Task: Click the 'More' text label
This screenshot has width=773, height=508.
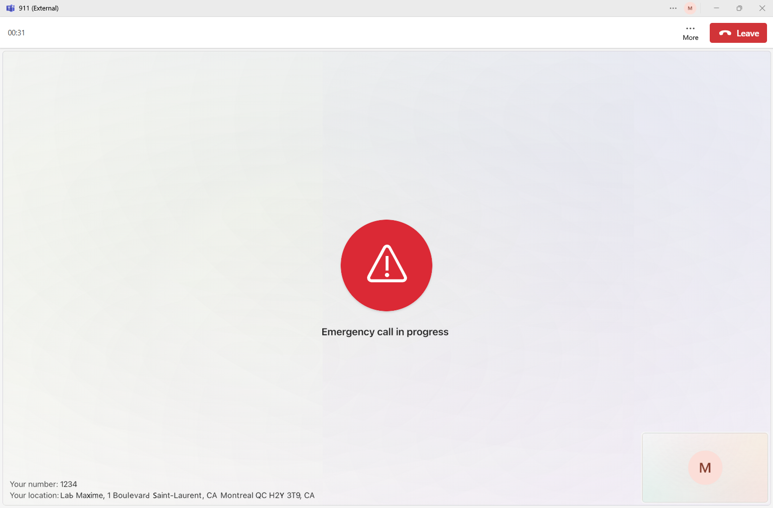Action: pos(690,38)
